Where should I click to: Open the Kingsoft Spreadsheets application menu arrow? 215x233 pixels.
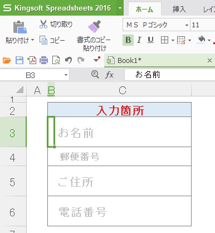tap(120, 8)
